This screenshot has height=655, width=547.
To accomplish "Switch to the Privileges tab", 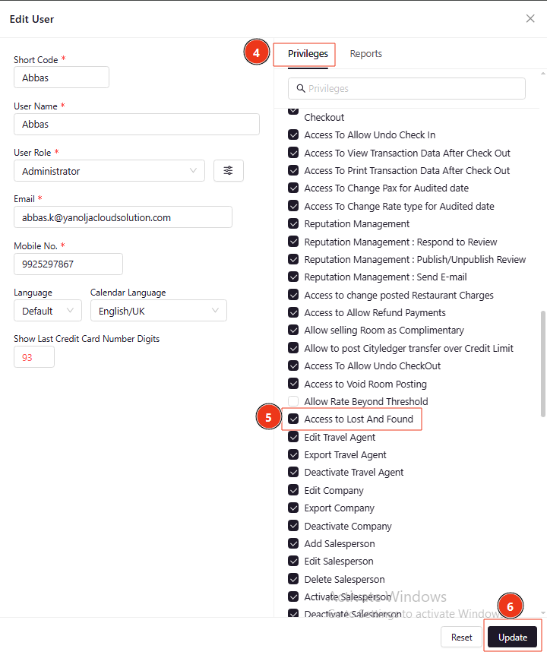I will [308, 54].
